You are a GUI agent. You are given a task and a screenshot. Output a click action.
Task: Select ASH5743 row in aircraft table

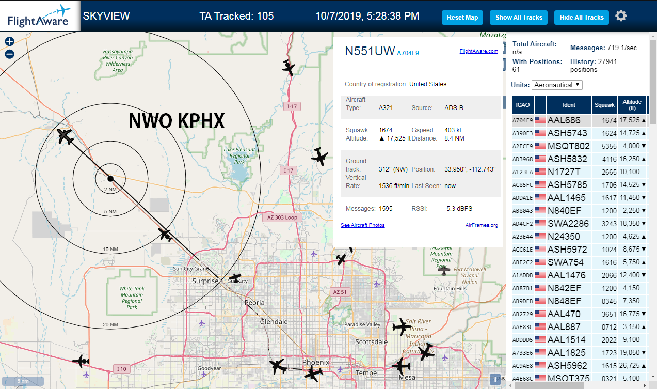click(579, 133)
